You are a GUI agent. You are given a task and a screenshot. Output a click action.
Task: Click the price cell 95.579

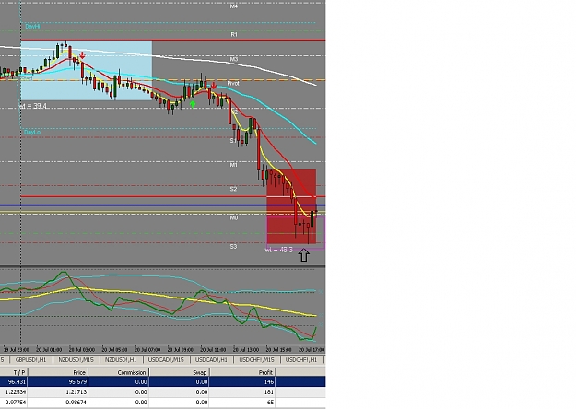(77, 382)
